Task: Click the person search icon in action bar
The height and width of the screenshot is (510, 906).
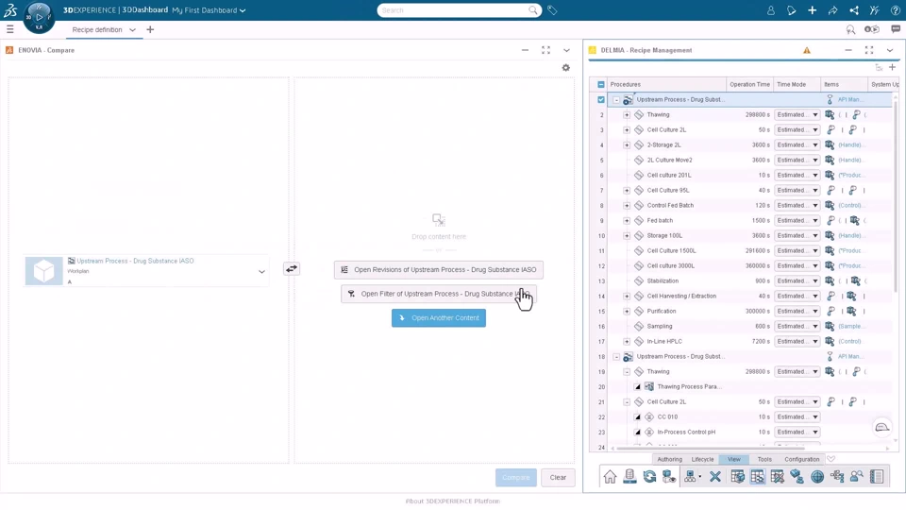Action: pos(856,476)
